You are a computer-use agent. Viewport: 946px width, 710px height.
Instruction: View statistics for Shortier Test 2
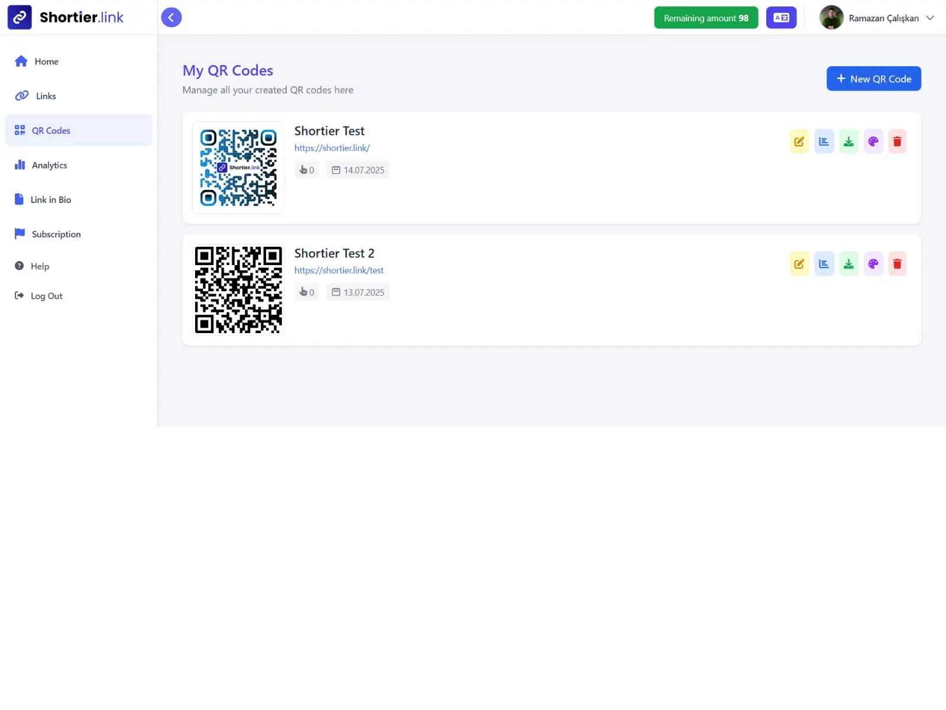[x=824, y=264]
